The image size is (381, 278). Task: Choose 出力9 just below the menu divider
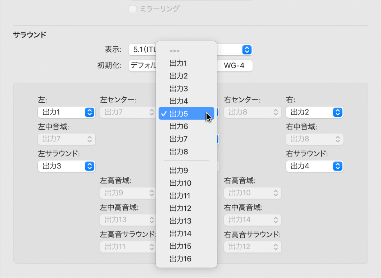(x=178, y=170)
